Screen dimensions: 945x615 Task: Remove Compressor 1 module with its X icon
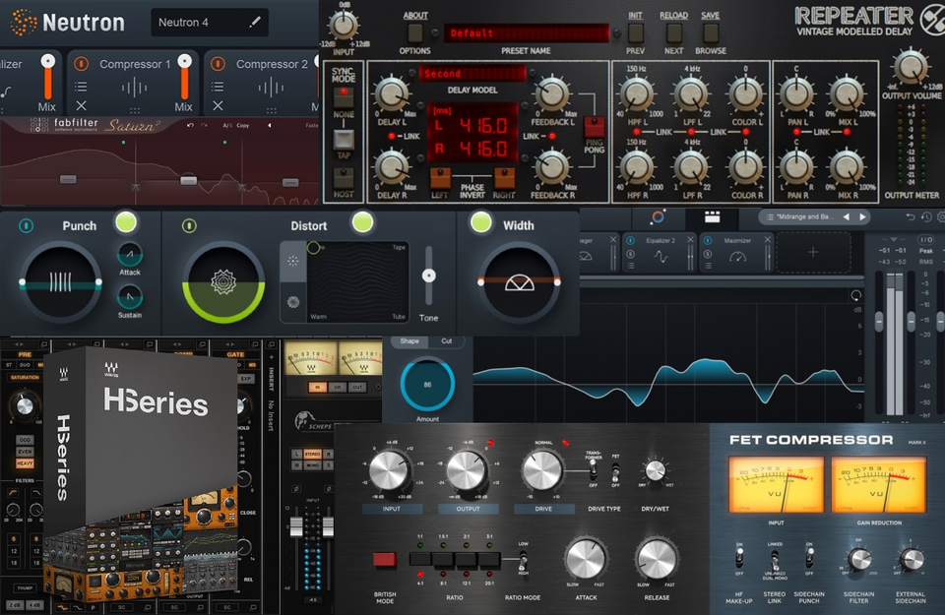82,105
